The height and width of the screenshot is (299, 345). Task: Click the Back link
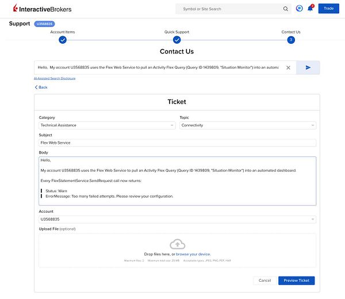pyautogui.click(x=41, y=87)
